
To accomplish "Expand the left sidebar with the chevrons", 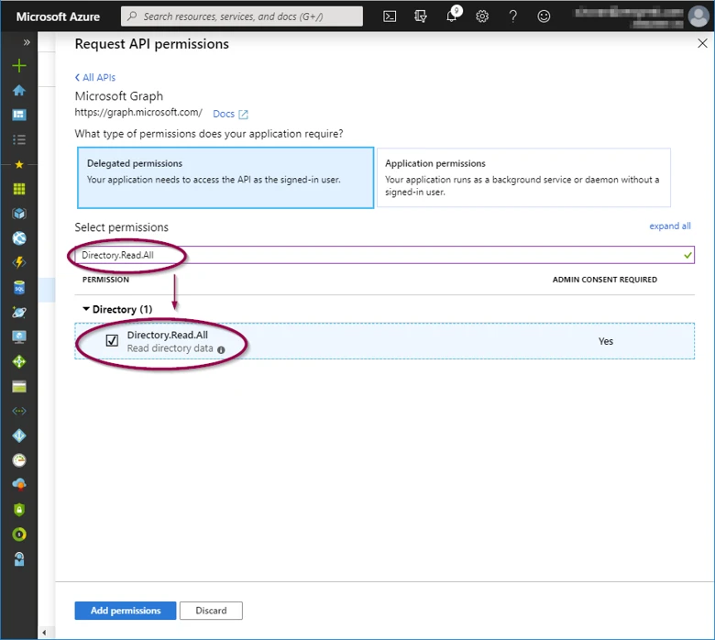I will tap(27, 42).
